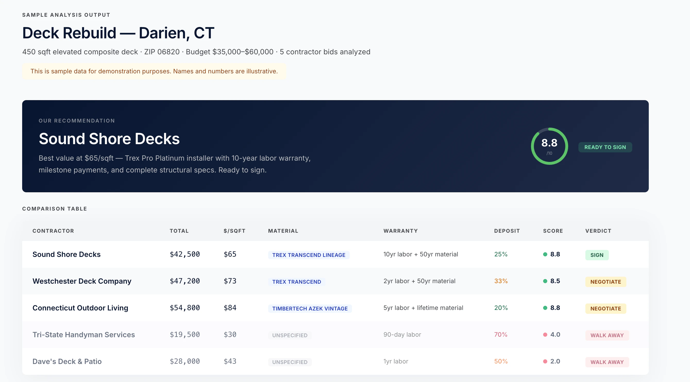This screenshot has width=690, height=382.
Task: Click the red score dot for Tri-State Handyman
Action: click(x=545, y=335)
